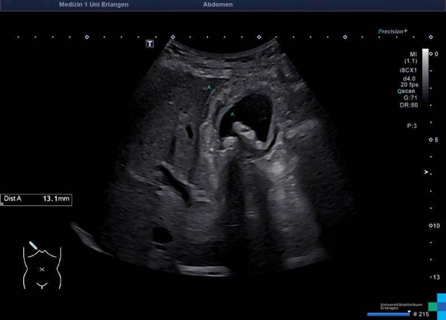Click the G:71 gain value
This screenshot has height=320, width=446.
[x=410, y=97]
